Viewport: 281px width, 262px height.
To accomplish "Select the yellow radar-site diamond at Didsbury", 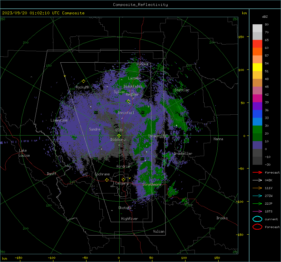I will tap(119, 136).
